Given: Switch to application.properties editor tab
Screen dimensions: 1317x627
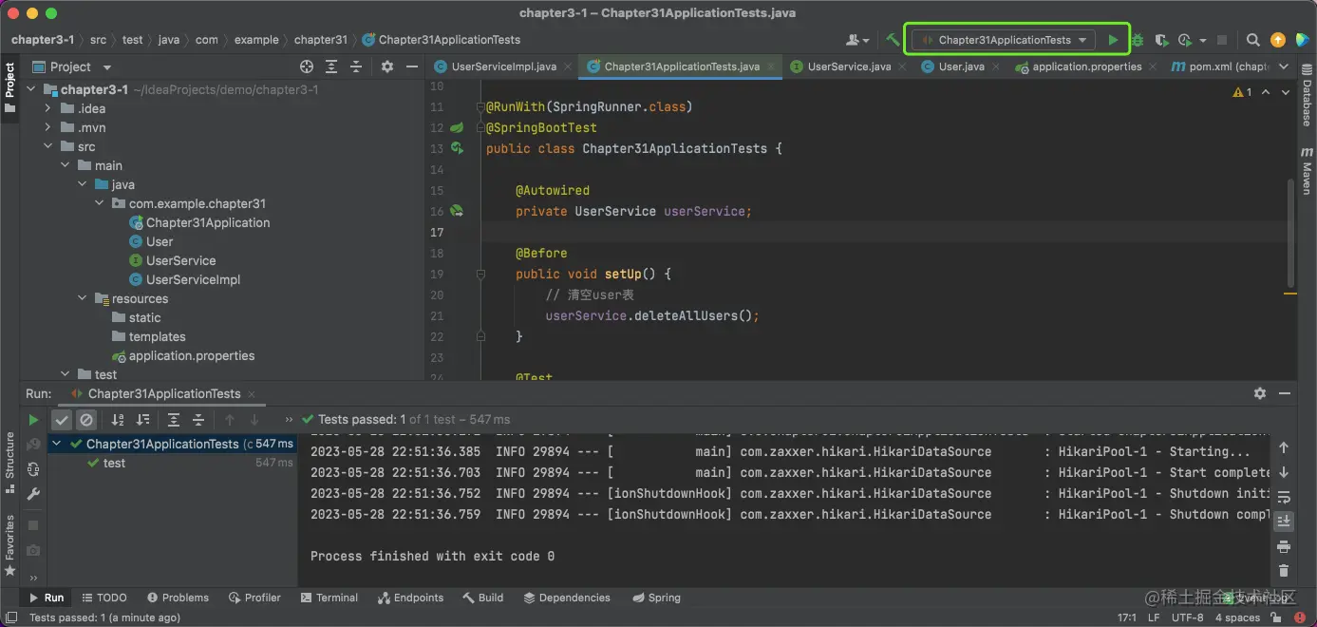Looking at the screenshot, I should pos(1085,66).
